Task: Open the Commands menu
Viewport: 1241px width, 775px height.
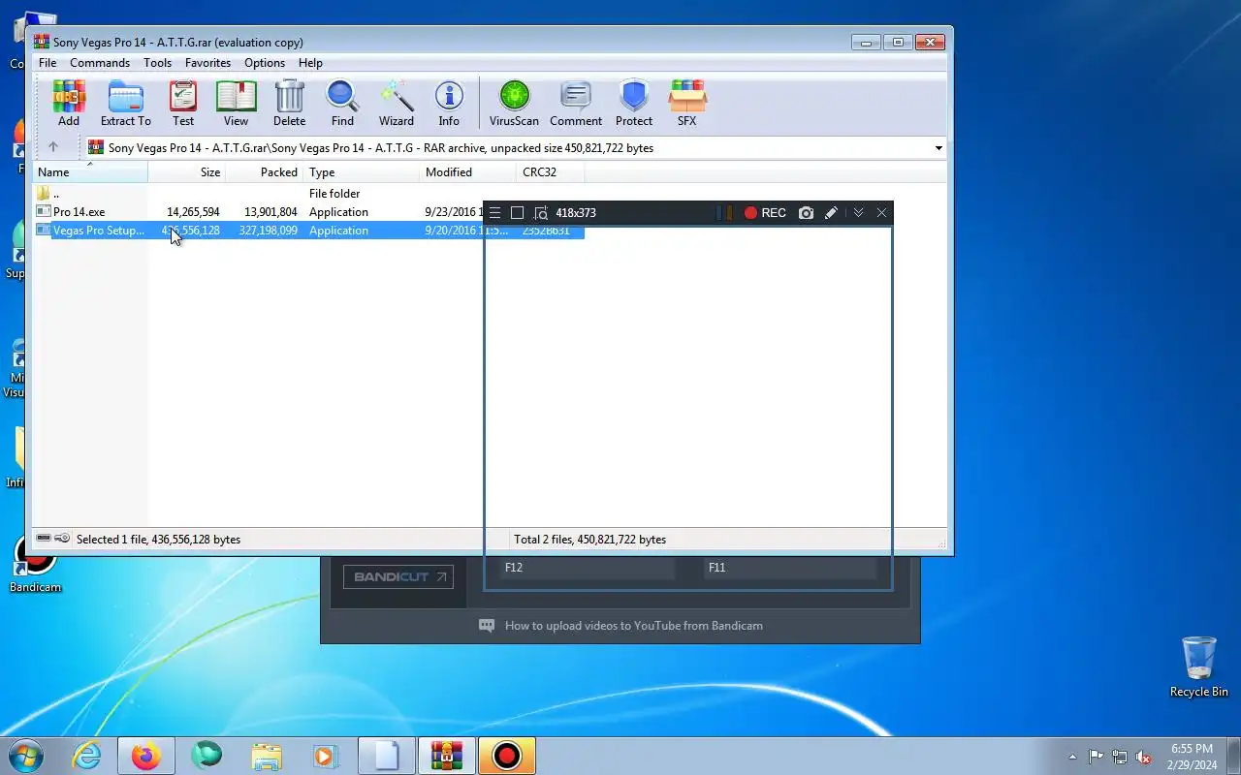Action: click(100, 63)
